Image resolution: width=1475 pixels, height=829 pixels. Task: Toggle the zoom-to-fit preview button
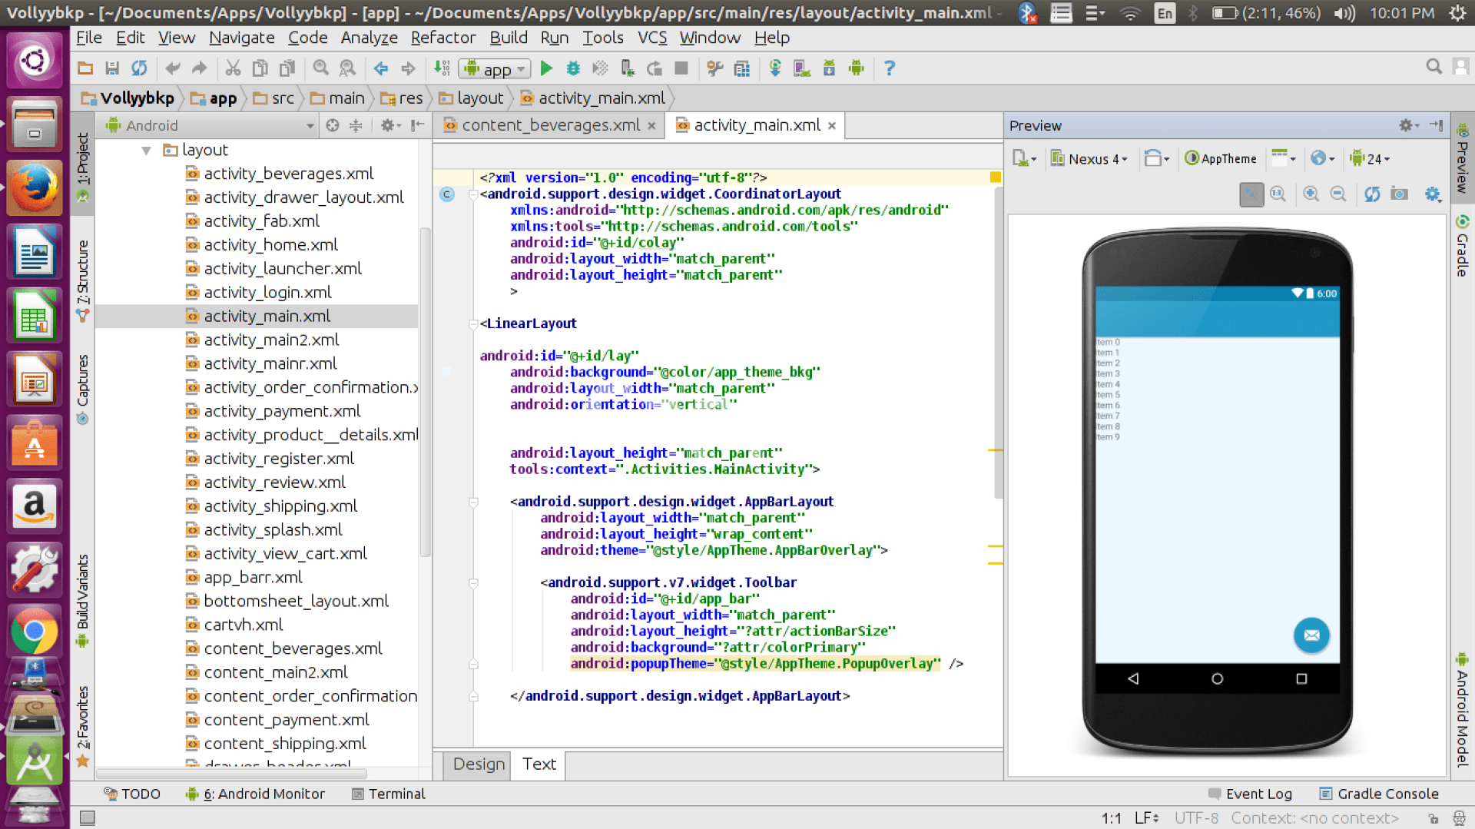[x=1251, y=194]
